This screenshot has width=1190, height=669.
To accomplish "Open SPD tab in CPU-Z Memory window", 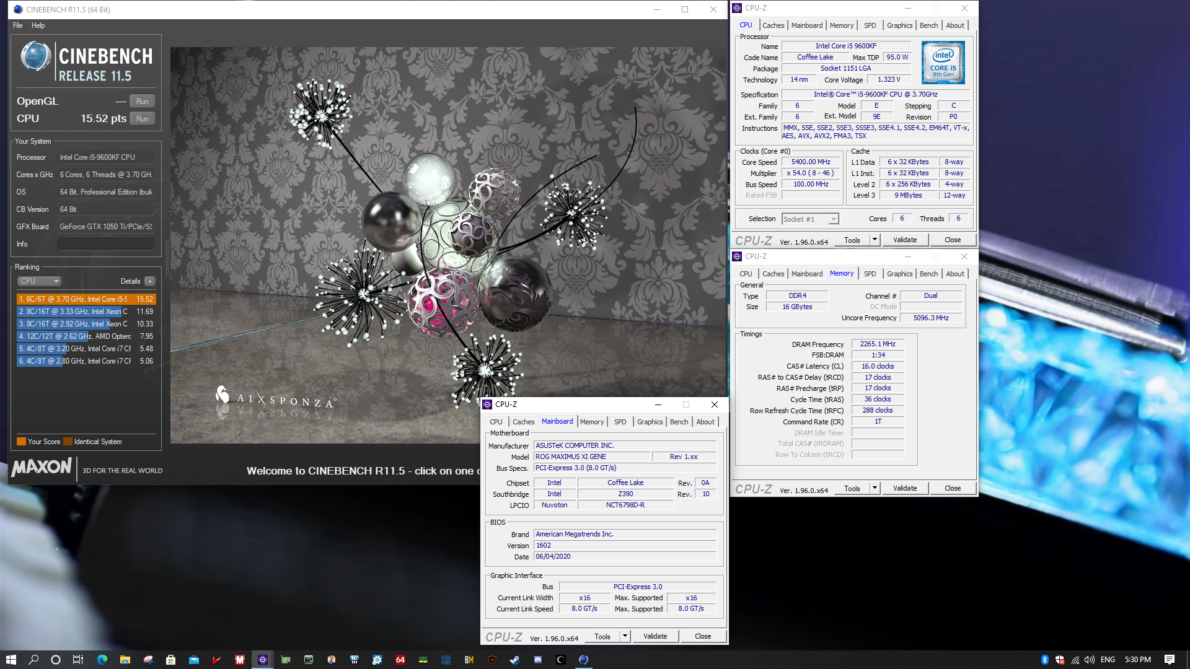I will [870, 274].
